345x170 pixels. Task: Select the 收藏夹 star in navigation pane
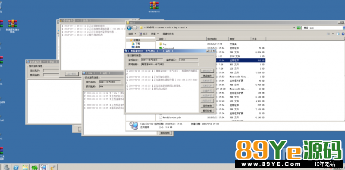point(132,40)
